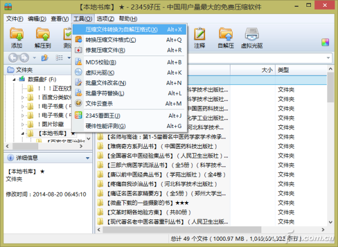Click the 类型 column header

point(301,70)
